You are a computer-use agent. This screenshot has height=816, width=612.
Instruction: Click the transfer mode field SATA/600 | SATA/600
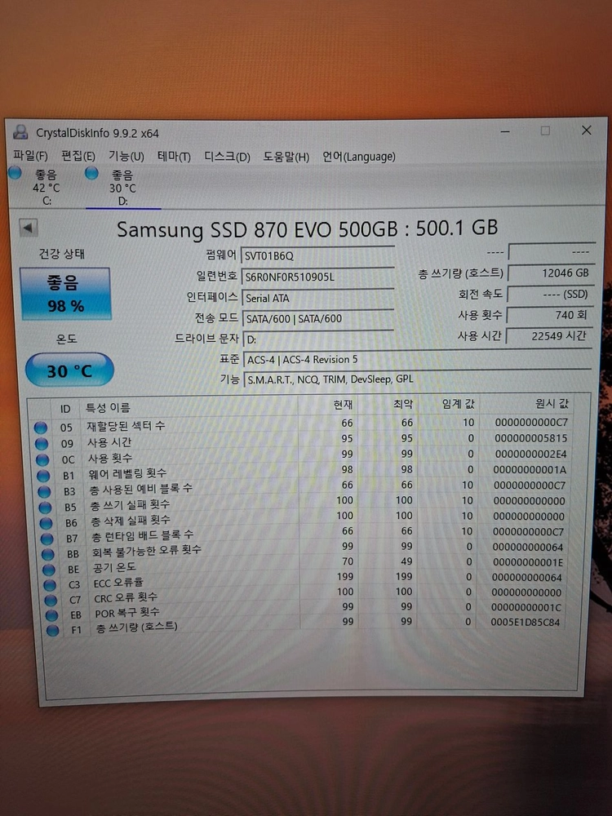pos(317,318)
